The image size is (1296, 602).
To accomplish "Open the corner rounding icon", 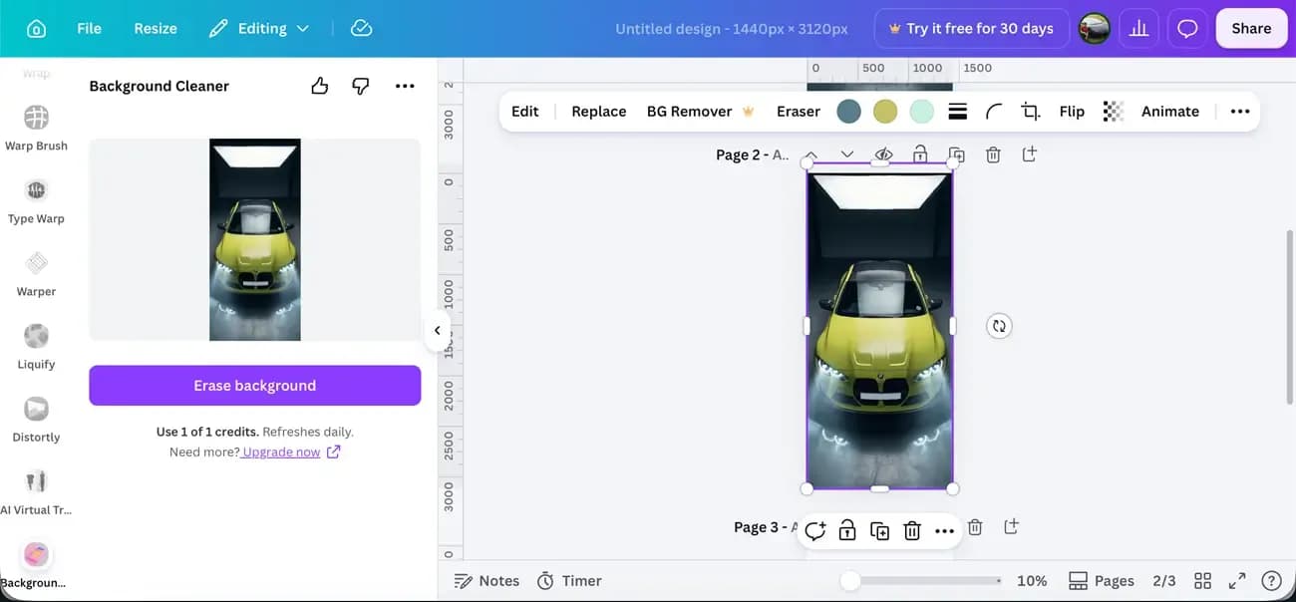I will 994,112.
